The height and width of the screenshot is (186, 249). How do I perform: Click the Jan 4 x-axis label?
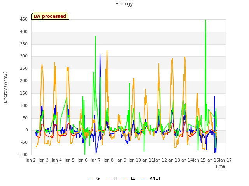(x=56, y=160)
